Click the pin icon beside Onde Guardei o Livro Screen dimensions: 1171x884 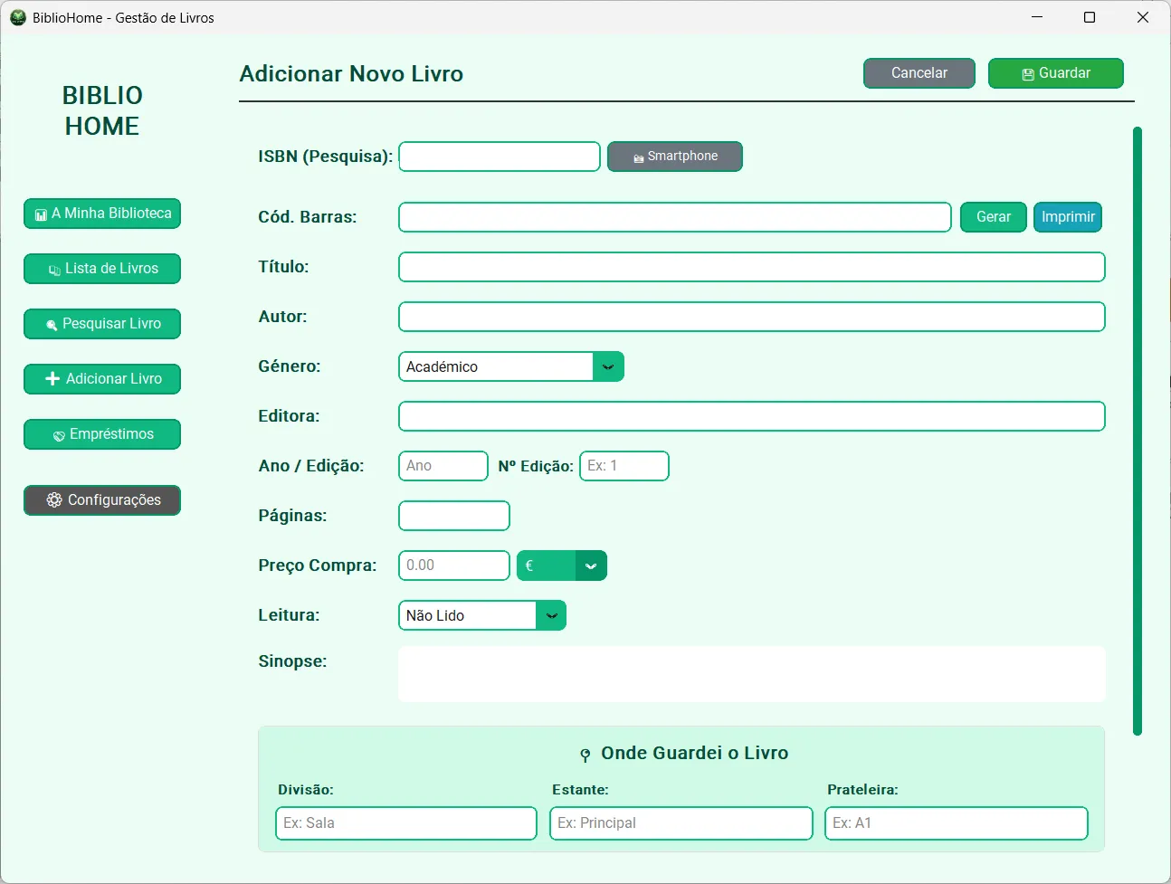[585, 753]
